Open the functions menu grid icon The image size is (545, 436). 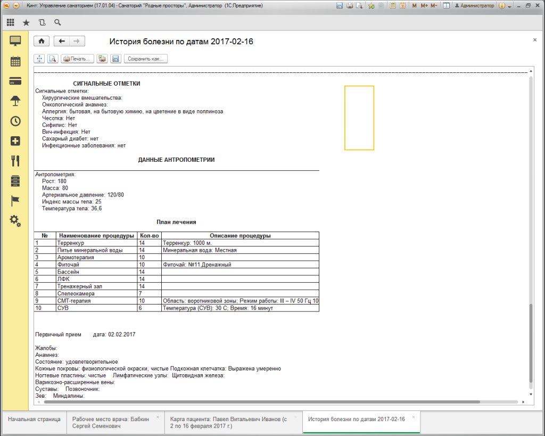tap(11, 23)
